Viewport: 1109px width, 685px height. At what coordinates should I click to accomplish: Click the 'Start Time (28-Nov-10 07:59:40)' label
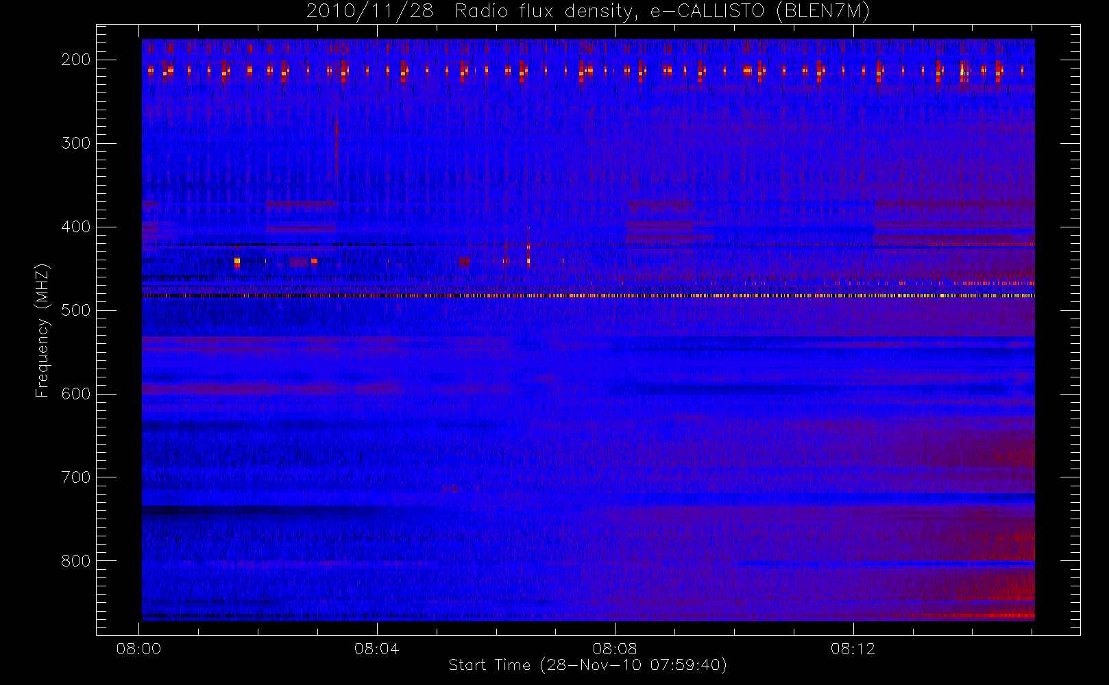(x=587, y=665)
